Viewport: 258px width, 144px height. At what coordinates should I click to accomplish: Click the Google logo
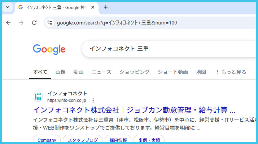(49, 49)
